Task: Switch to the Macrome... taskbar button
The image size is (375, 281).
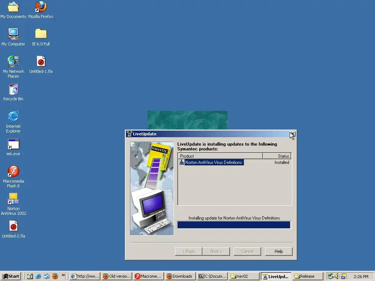Action: 149,276
